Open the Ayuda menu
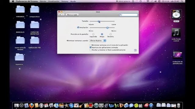The image size is (195, 109). [73, 1]
